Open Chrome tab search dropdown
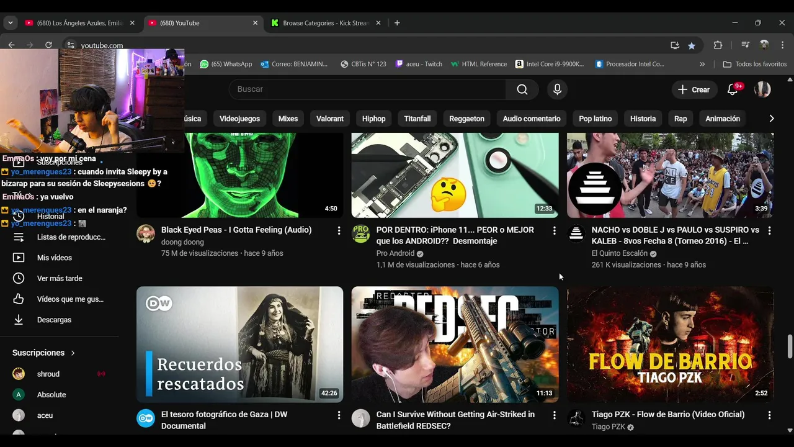Image resolution: width=794 pixels, height=447 pixels. [10, 23]
